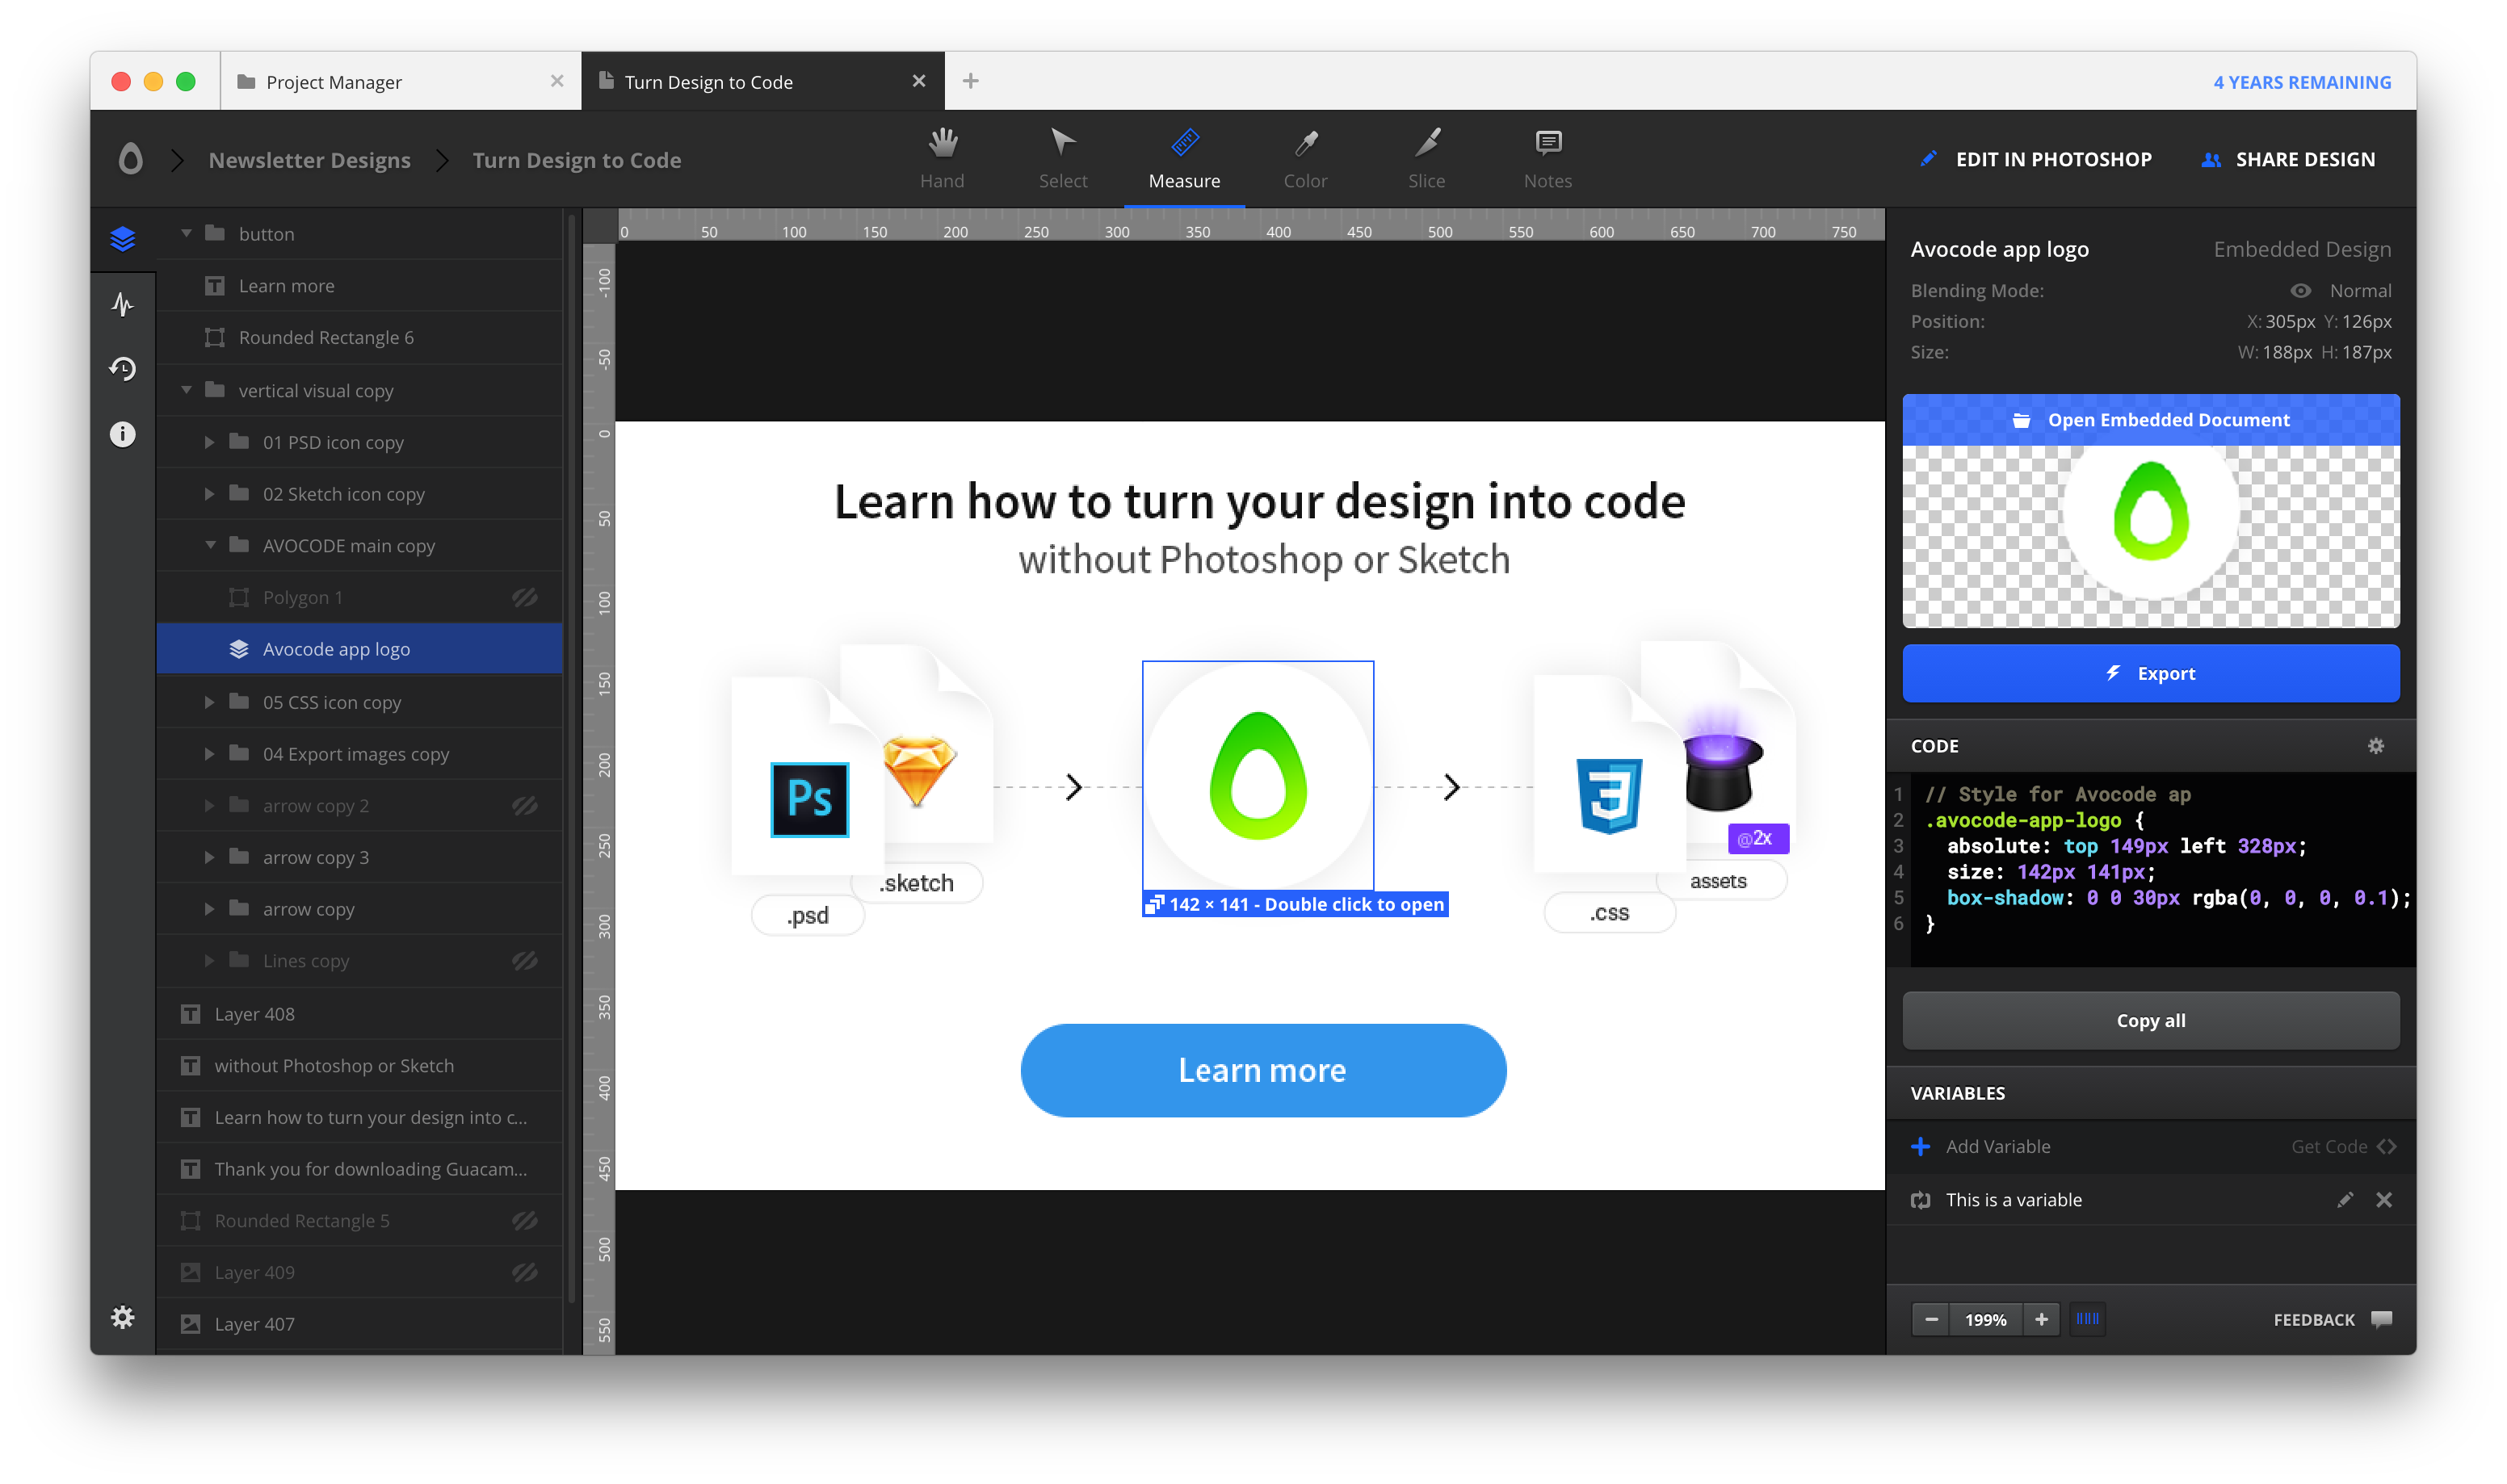Click the blue Export button
This screenshot has width=2507, height=1484.
(2150, 673)
